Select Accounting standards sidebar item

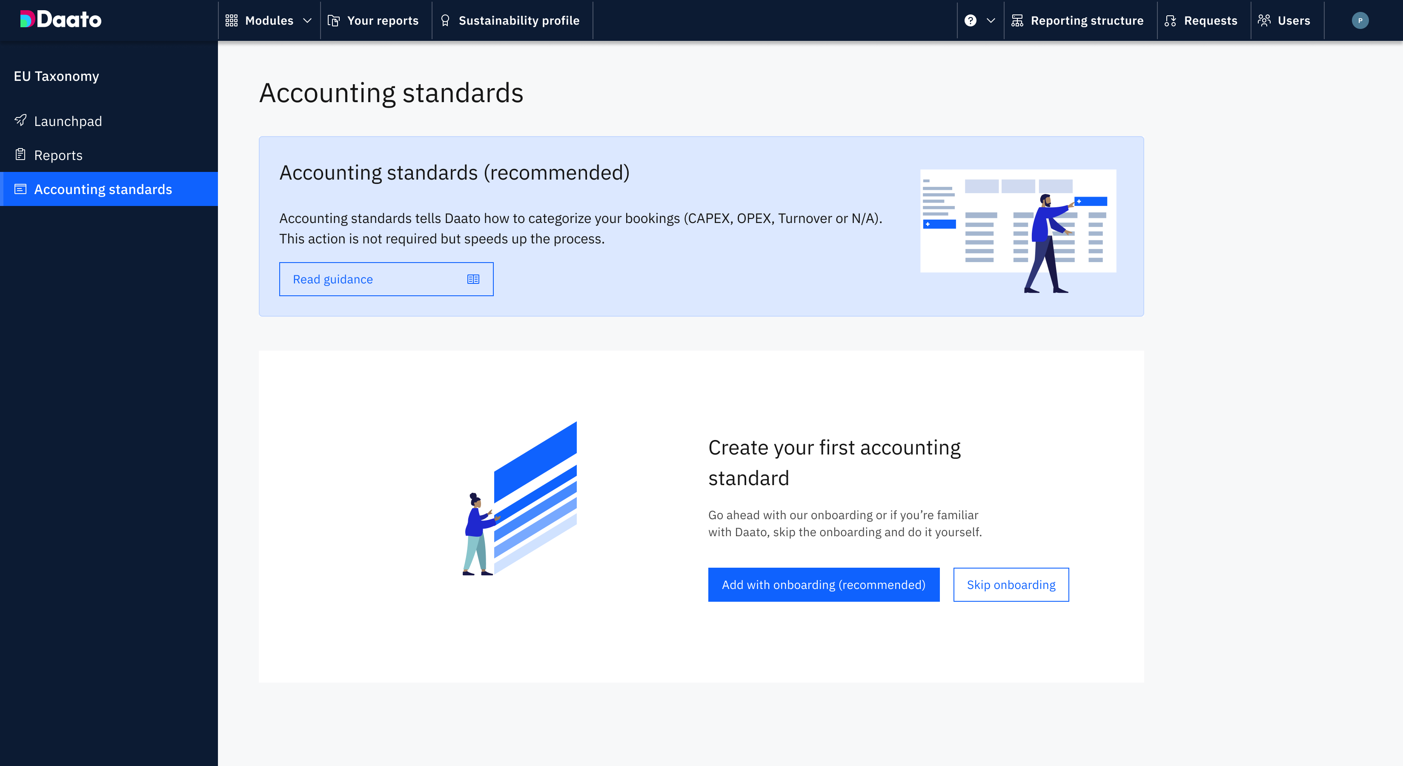pyautogui.click(x=103, y=189)
